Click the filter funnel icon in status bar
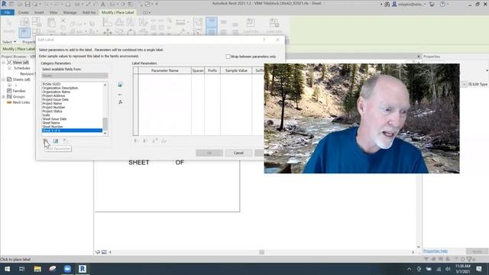This screenshot has width=489, height=275. [469, 259]
